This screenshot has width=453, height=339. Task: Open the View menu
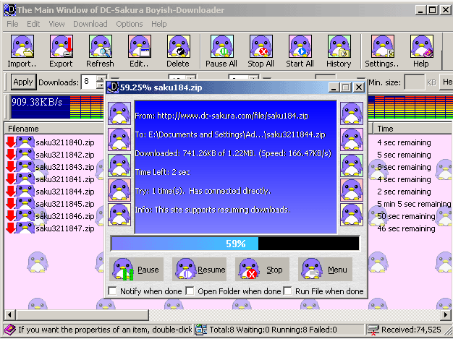point(56,24)
